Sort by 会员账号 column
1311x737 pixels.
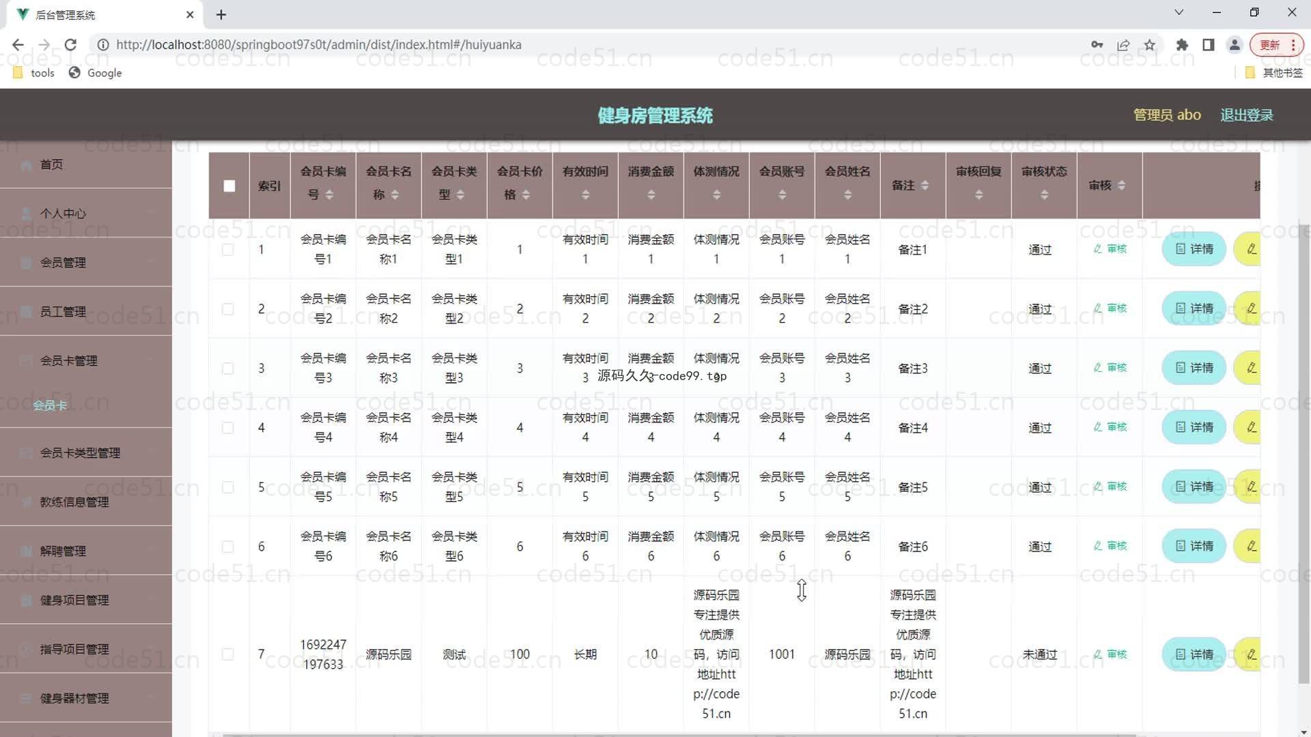click(782, 195)
